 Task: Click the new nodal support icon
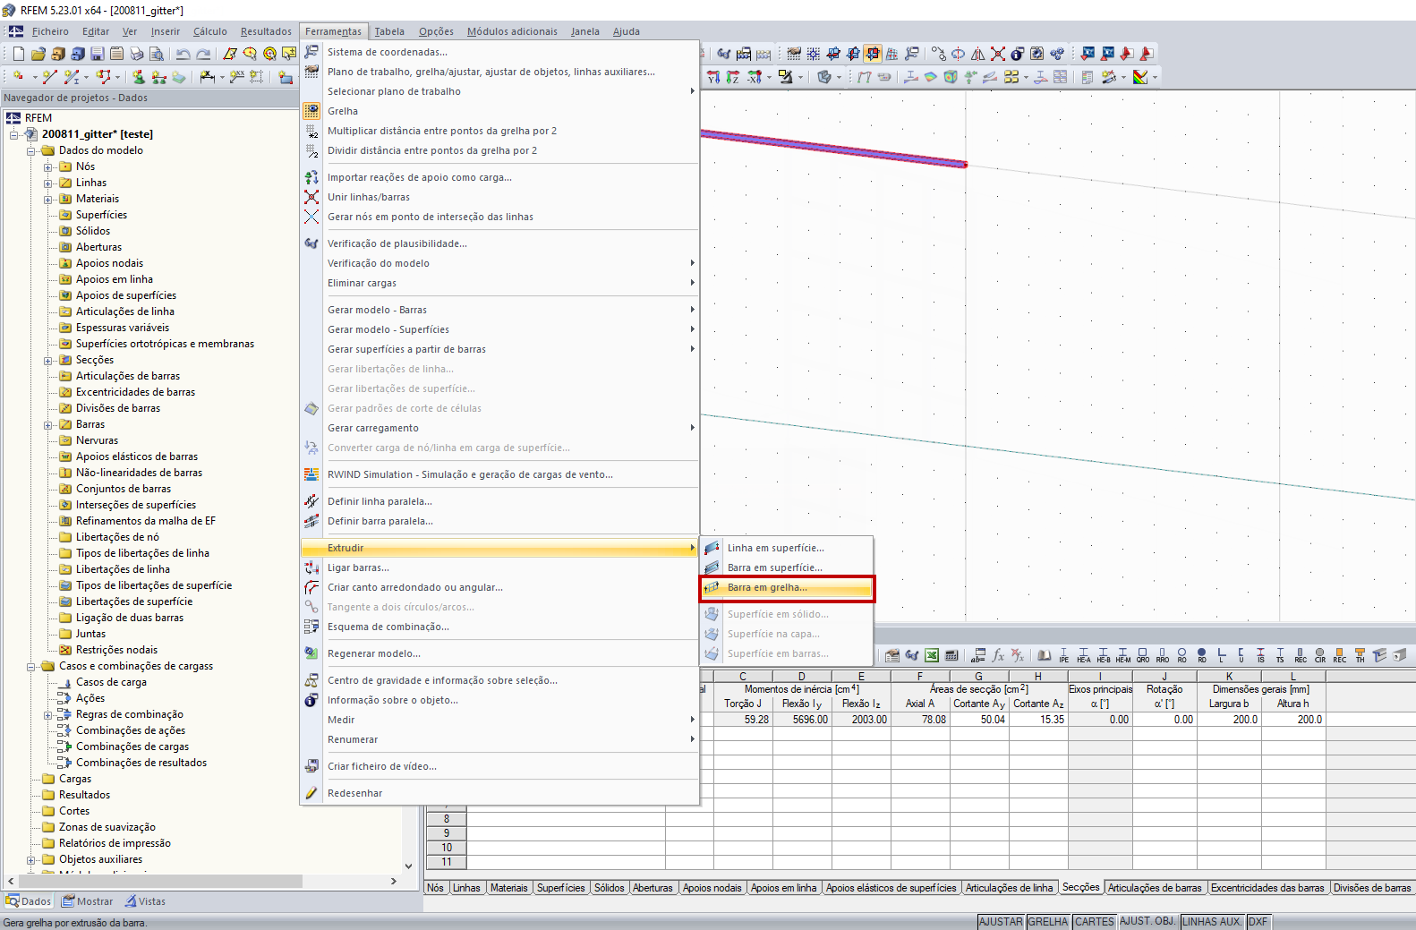point(139,77)
